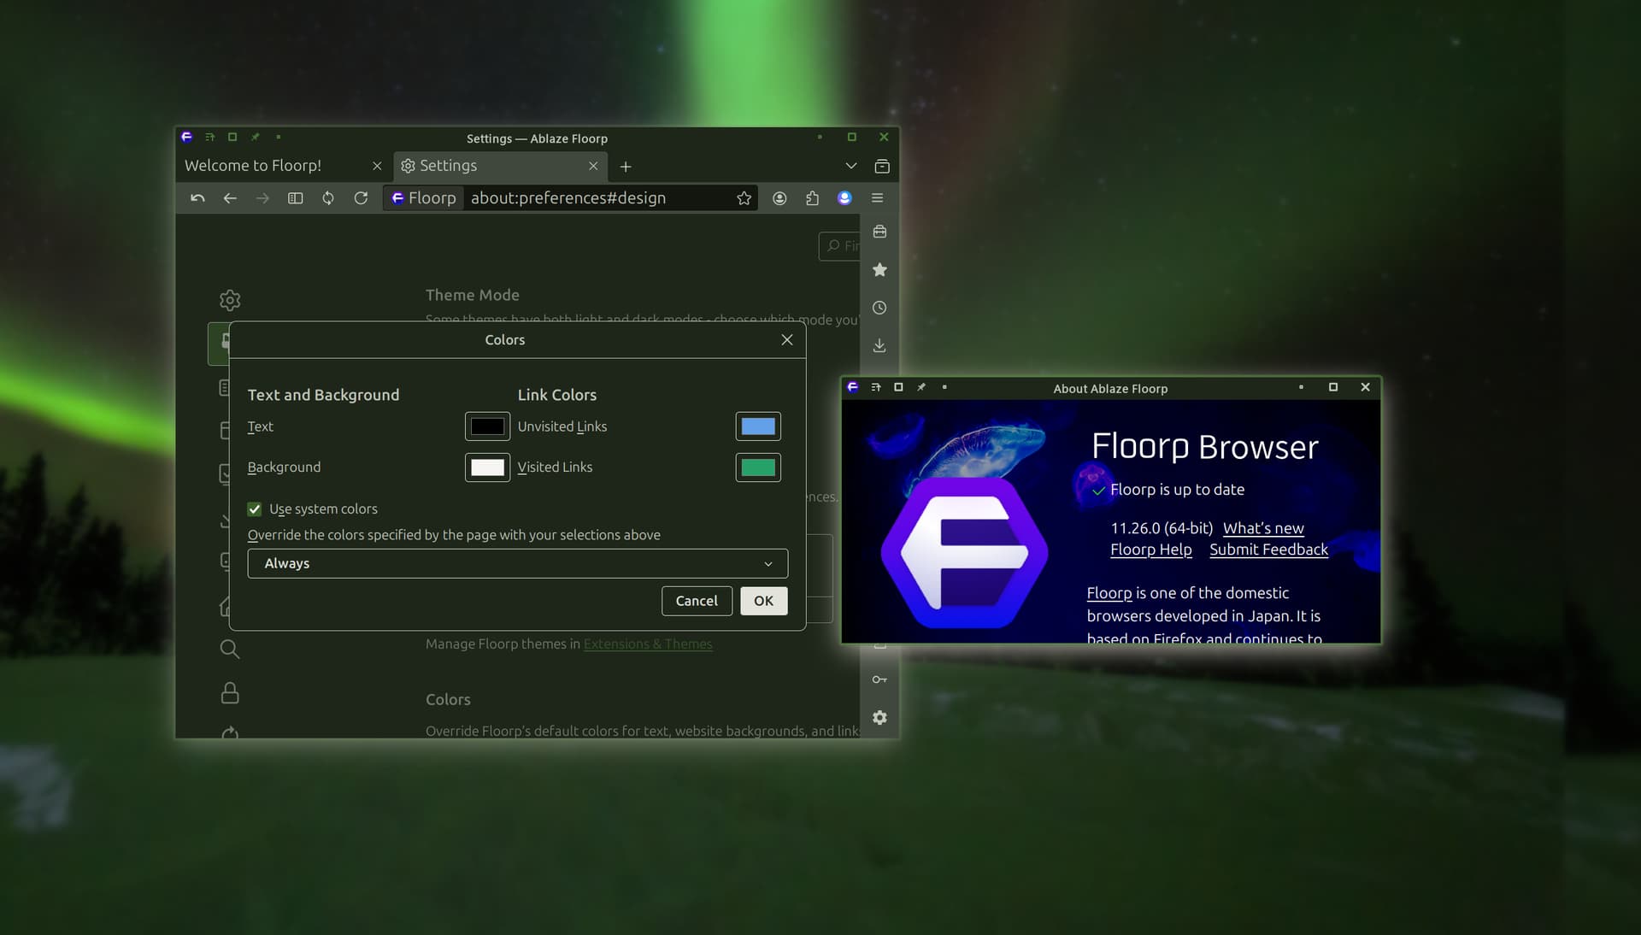The height and width of the screenshot is (935, 1641).
Task: Click the pin icon in About window title bar
Action: click(x=921, y=387)
